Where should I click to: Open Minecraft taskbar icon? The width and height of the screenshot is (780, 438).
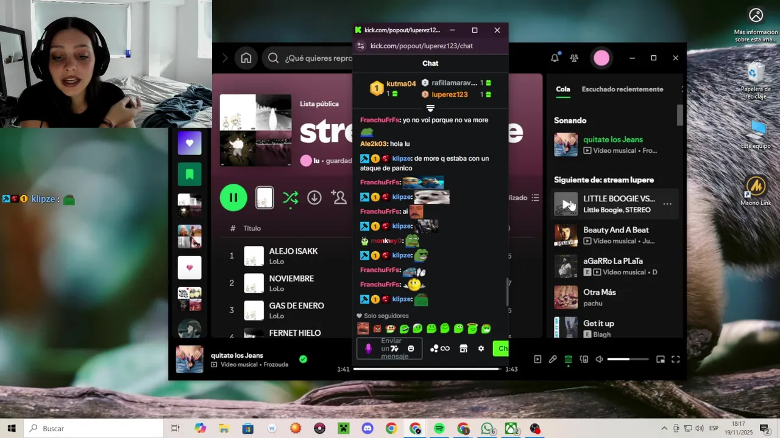[344, 428]
